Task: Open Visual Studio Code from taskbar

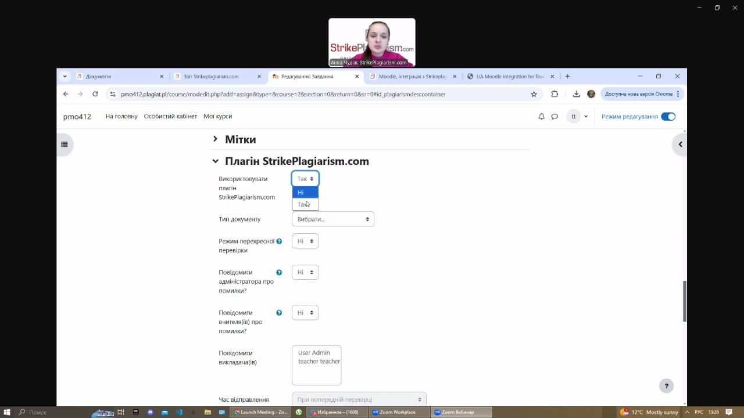Action: (179, 412)
